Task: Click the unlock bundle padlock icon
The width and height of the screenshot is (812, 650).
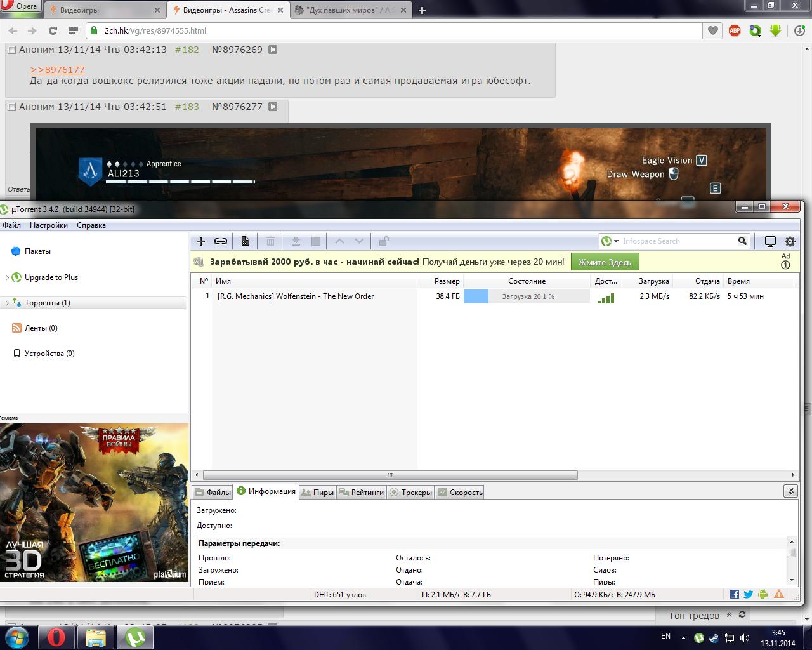Action: tap(383, 241)
